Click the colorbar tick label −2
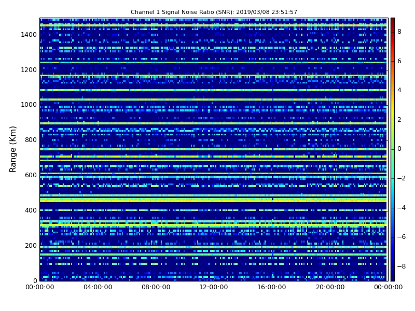 tap(402, 178)
